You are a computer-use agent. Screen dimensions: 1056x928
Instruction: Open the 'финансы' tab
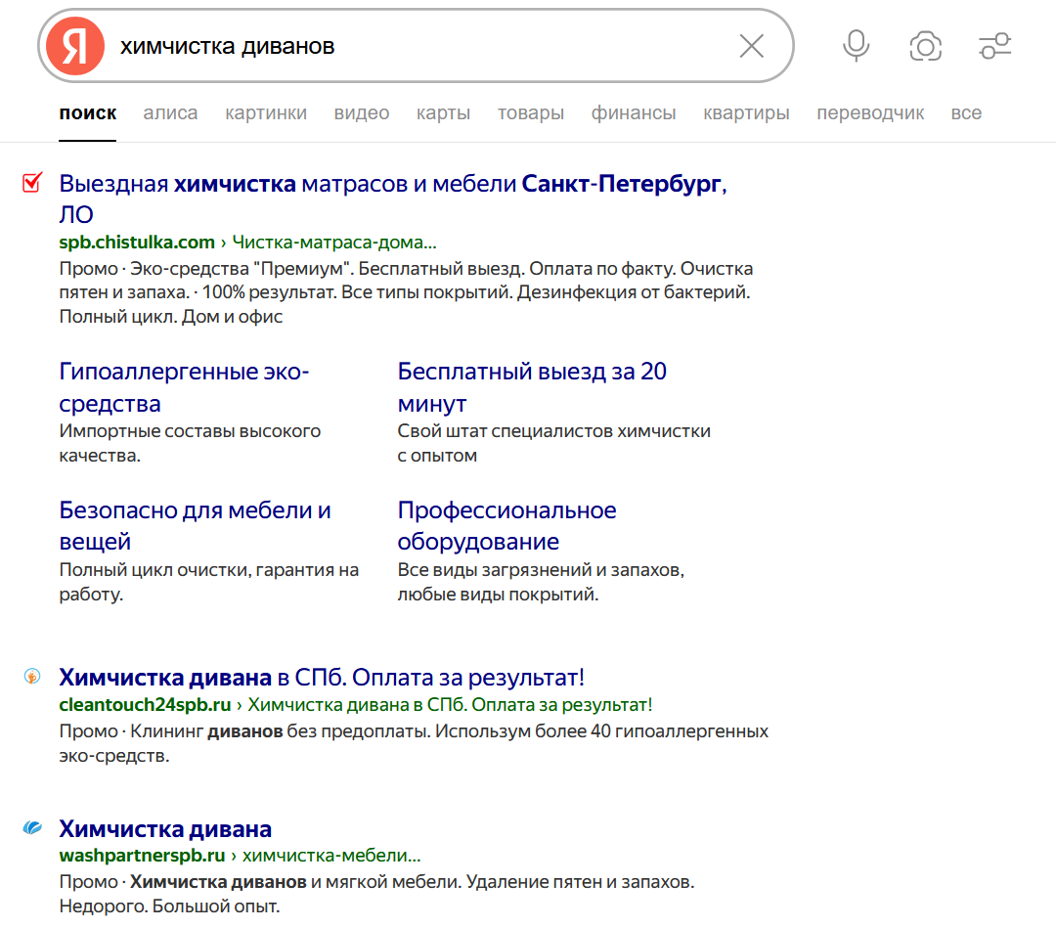(x=634, y=112)
